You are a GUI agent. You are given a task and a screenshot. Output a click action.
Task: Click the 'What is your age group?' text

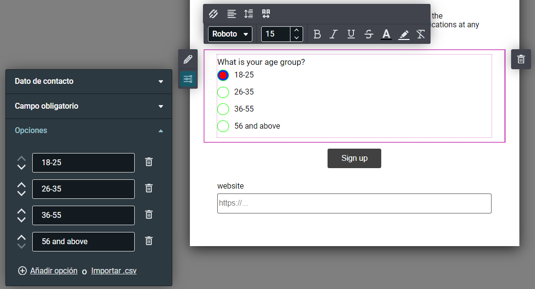(261, 62)
